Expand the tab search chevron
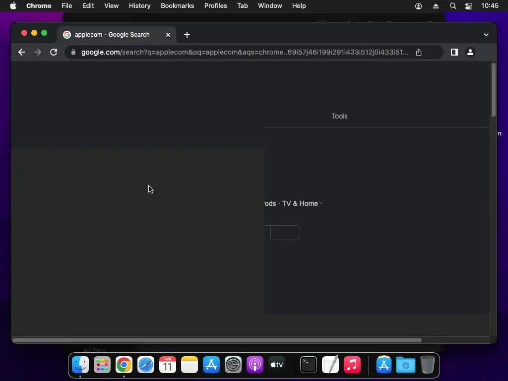Image resolution: width=508 pixels, height=381 pixels. (486, 35)
